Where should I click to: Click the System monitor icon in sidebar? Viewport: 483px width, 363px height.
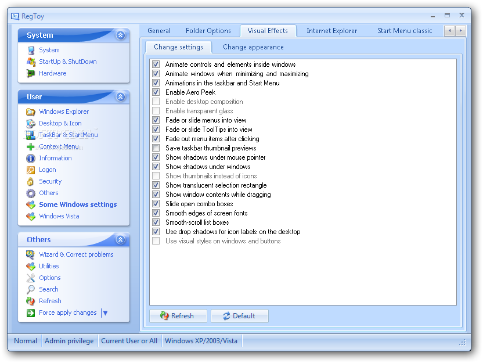(31, 50)
